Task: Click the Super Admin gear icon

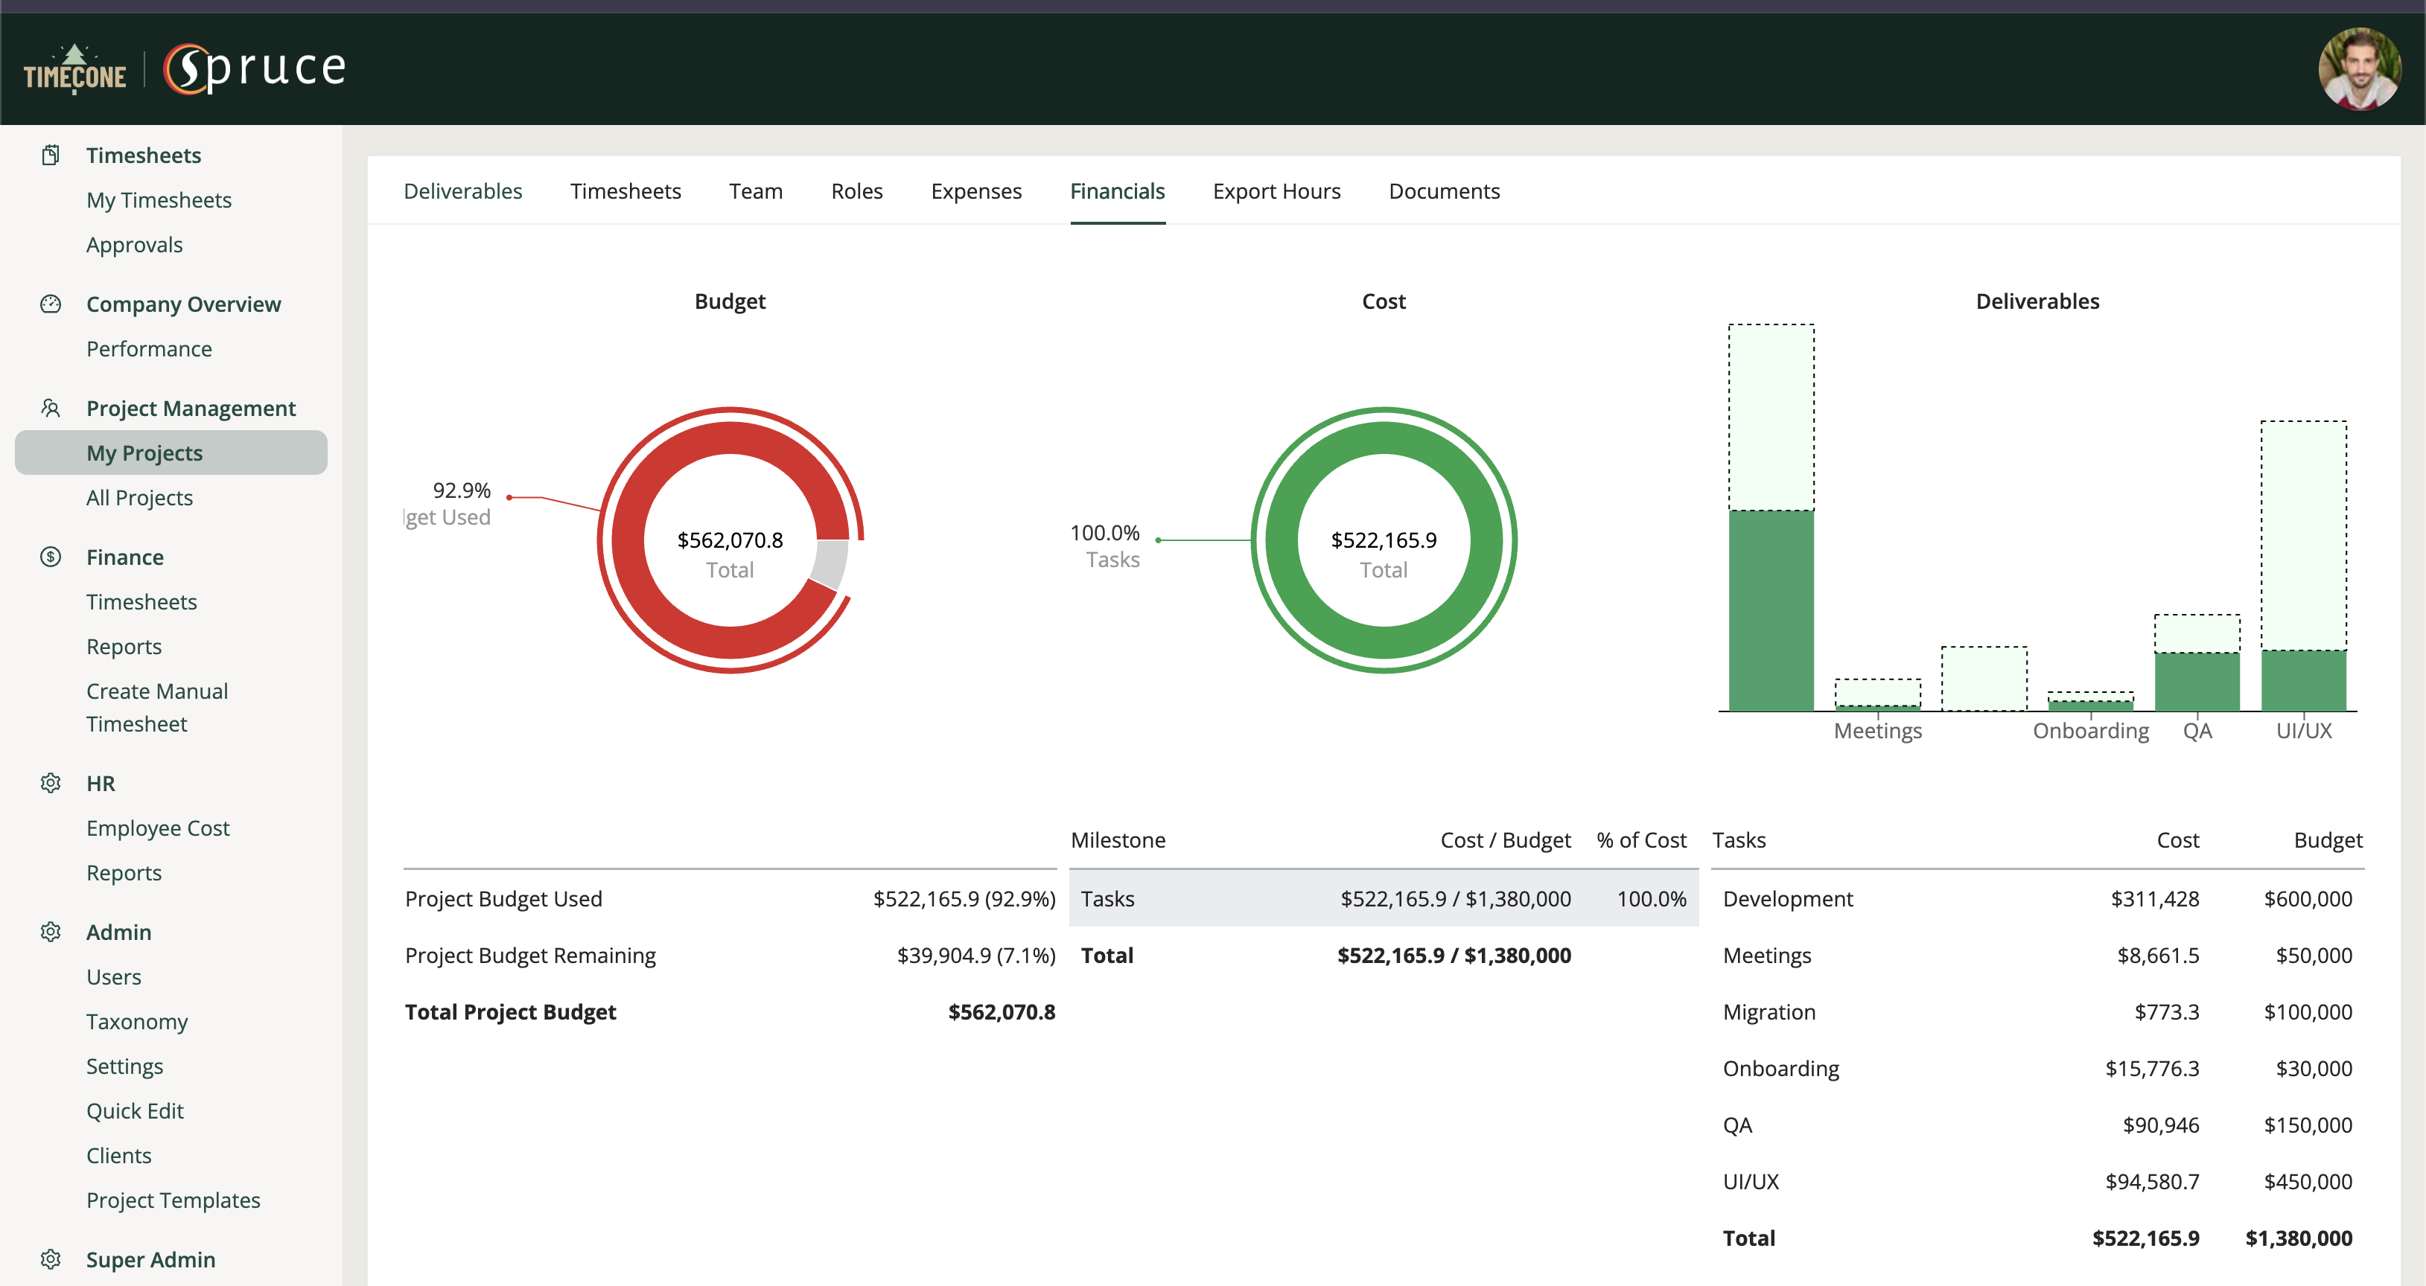Action: coord(51,1258)
